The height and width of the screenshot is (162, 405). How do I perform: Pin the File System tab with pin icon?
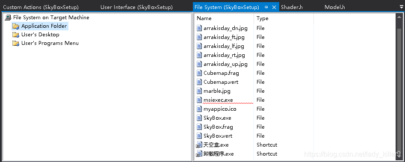point(266,7)
